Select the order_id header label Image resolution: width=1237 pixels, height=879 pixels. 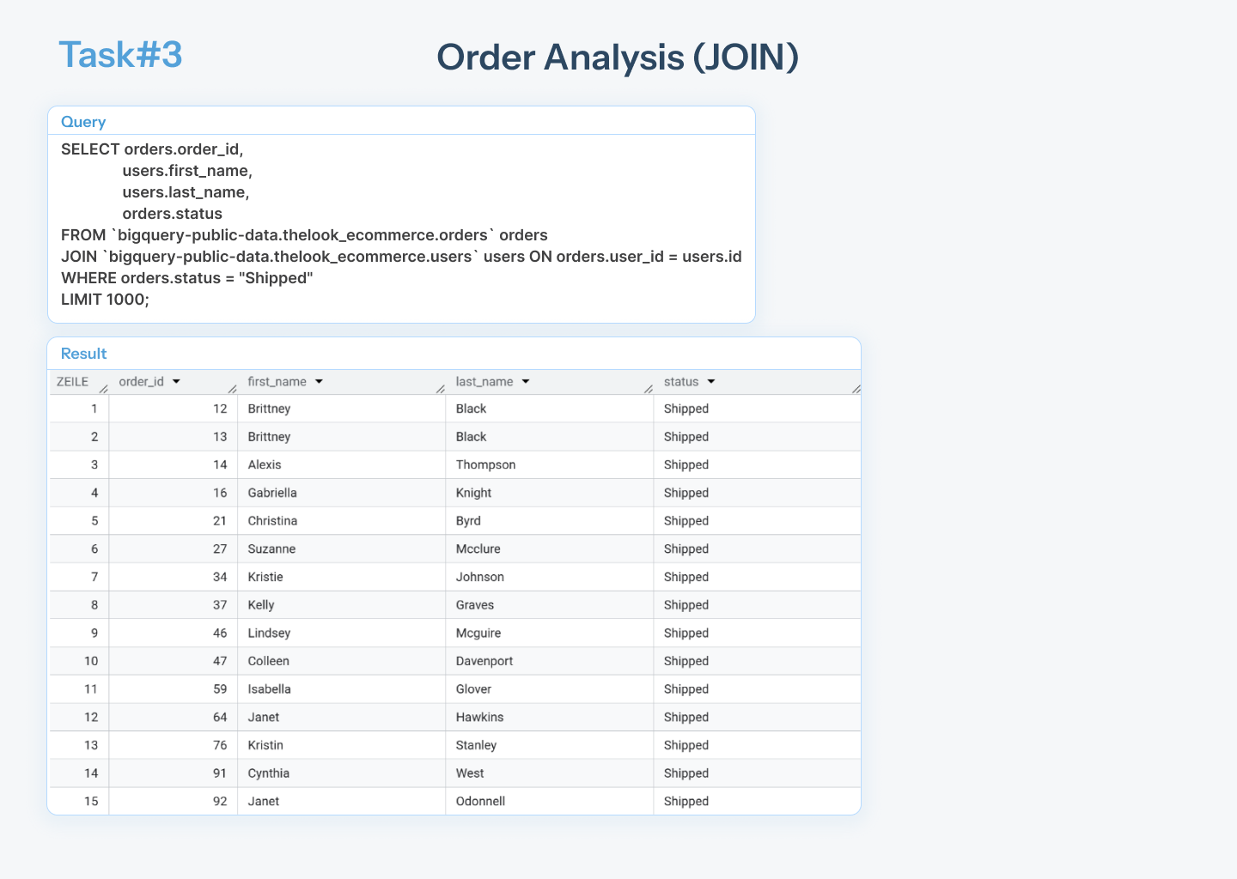141,382
